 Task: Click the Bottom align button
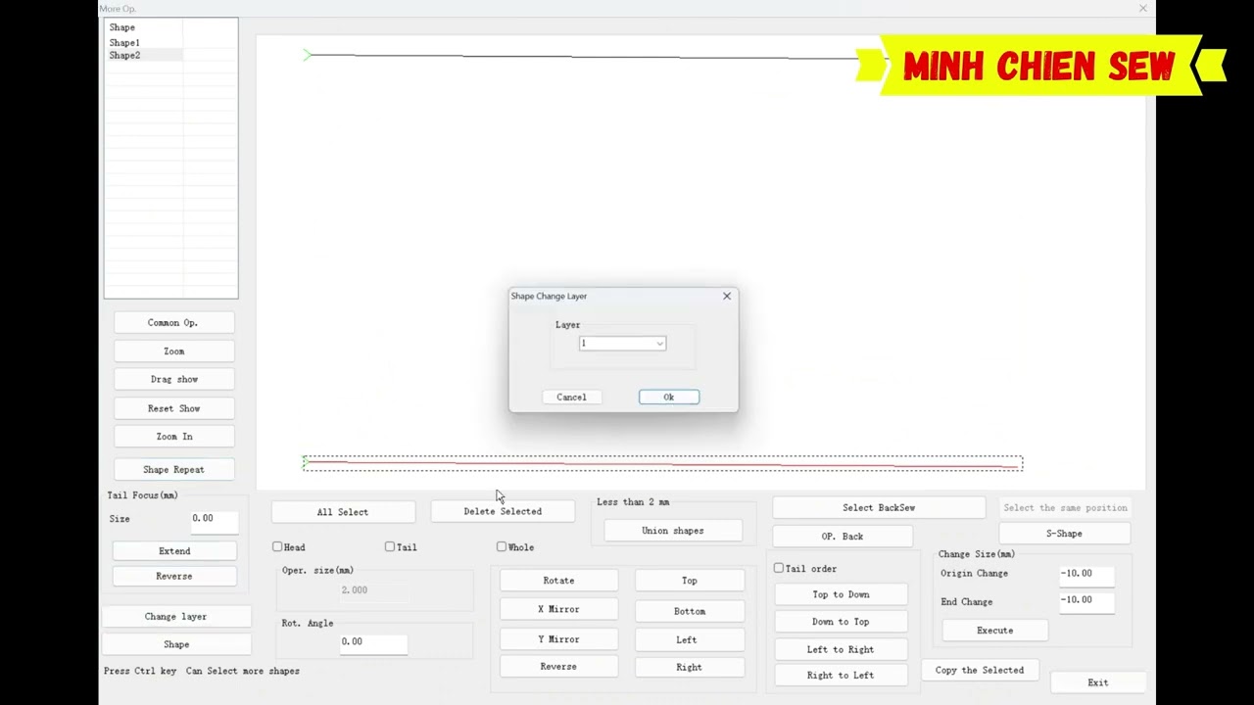(x=690, y=611)
